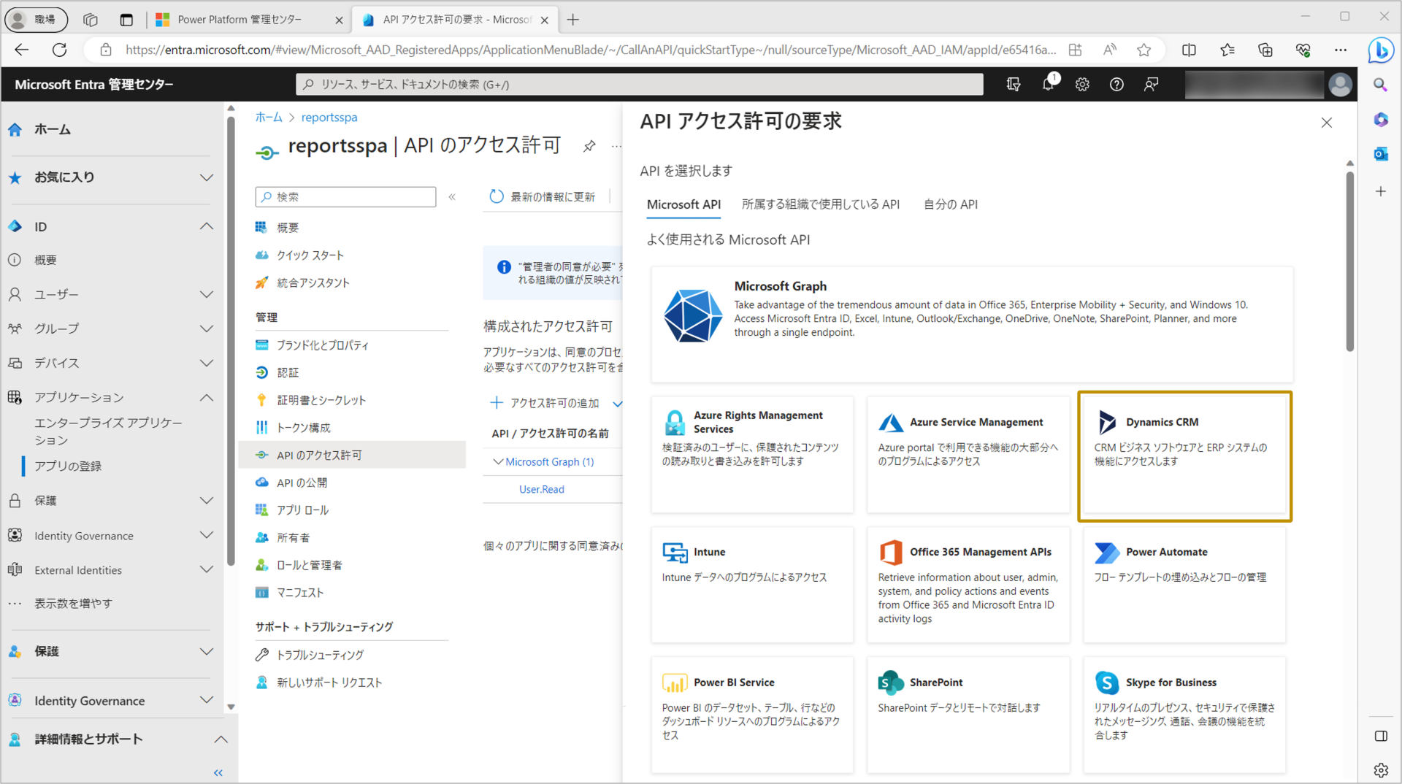The image size is (1402, 784).
Task: Open the feedback icon in header
Action: (1151, 84)
